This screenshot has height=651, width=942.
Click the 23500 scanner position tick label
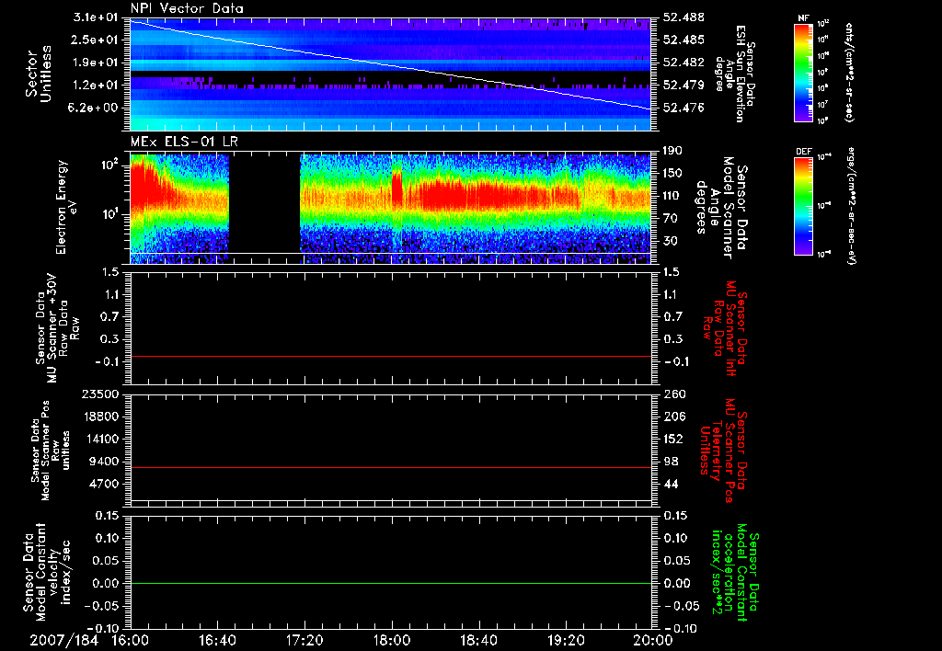100,394
